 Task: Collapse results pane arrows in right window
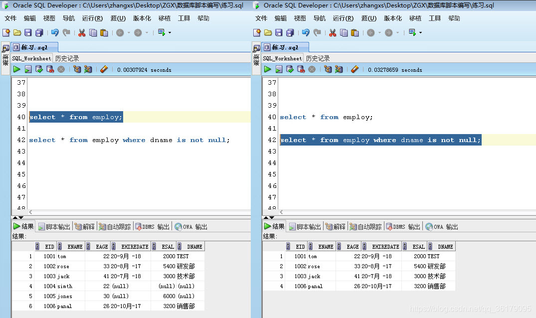[x=269, y=217]
